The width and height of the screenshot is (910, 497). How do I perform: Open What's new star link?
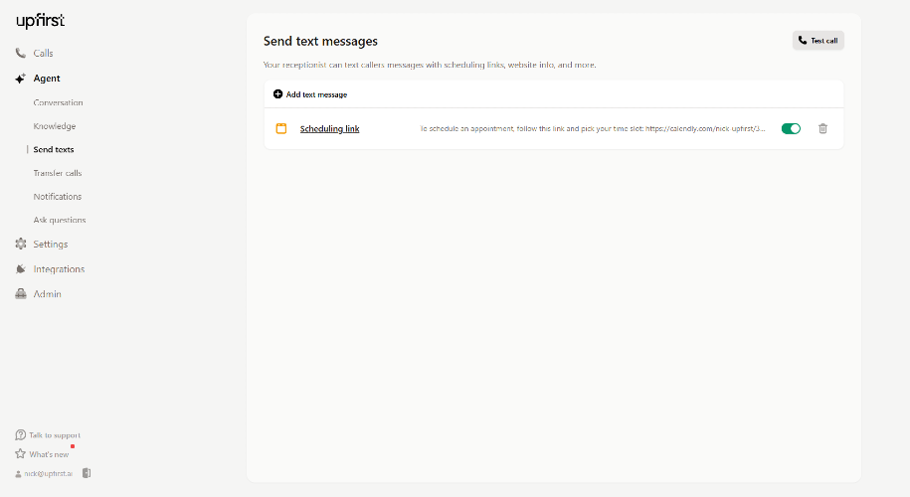click(x=48, y=454)
